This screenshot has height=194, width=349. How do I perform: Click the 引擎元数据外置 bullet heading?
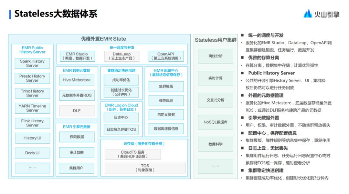[264, 118]
